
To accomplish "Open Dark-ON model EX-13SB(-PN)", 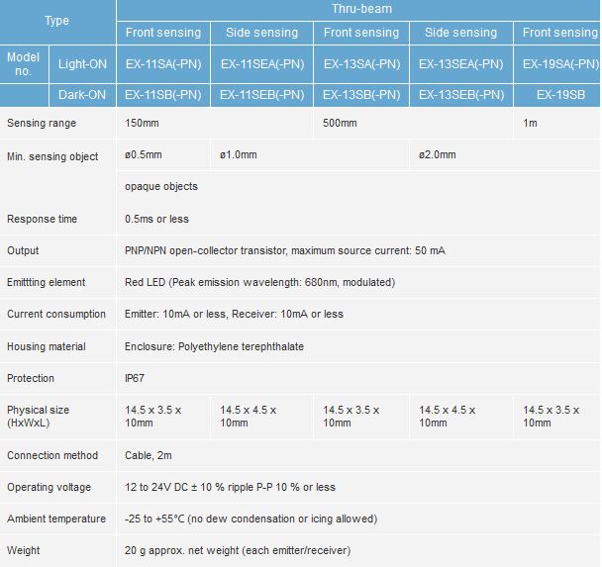I will point(361,96).
